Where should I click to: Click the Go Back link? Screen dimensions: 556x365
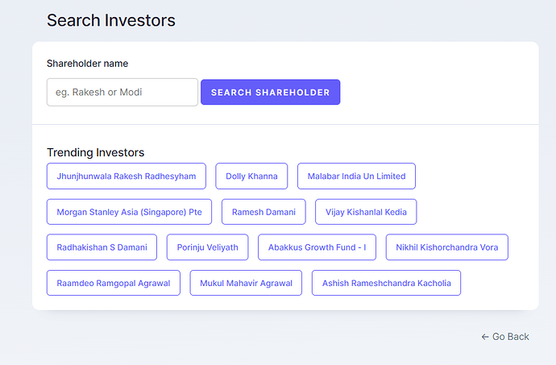[510, 336]
